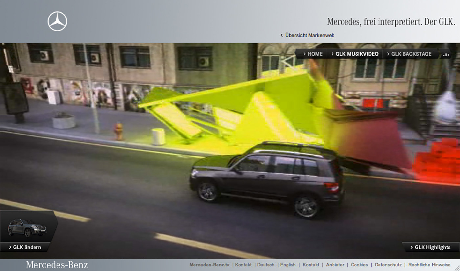Open the Cookies footer link
The height and width of the screenshot is (271, 460).
(x=359, y=265)
